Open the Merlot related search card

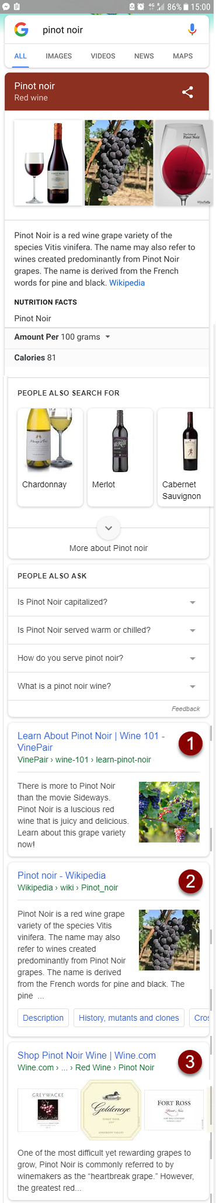coord(120,457)
